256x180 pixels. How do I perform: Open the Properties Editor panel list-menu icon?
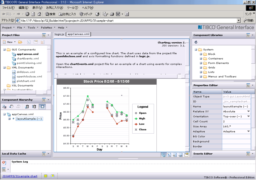click(x=248, y=85)
